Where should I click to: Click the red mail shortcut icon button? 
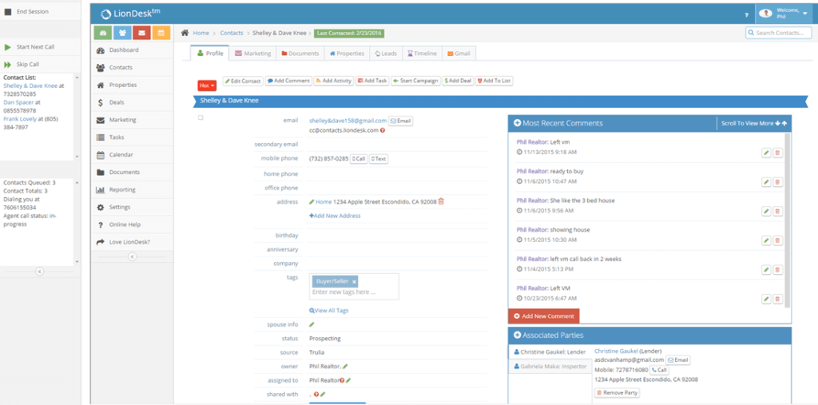(x=141, y=33)
